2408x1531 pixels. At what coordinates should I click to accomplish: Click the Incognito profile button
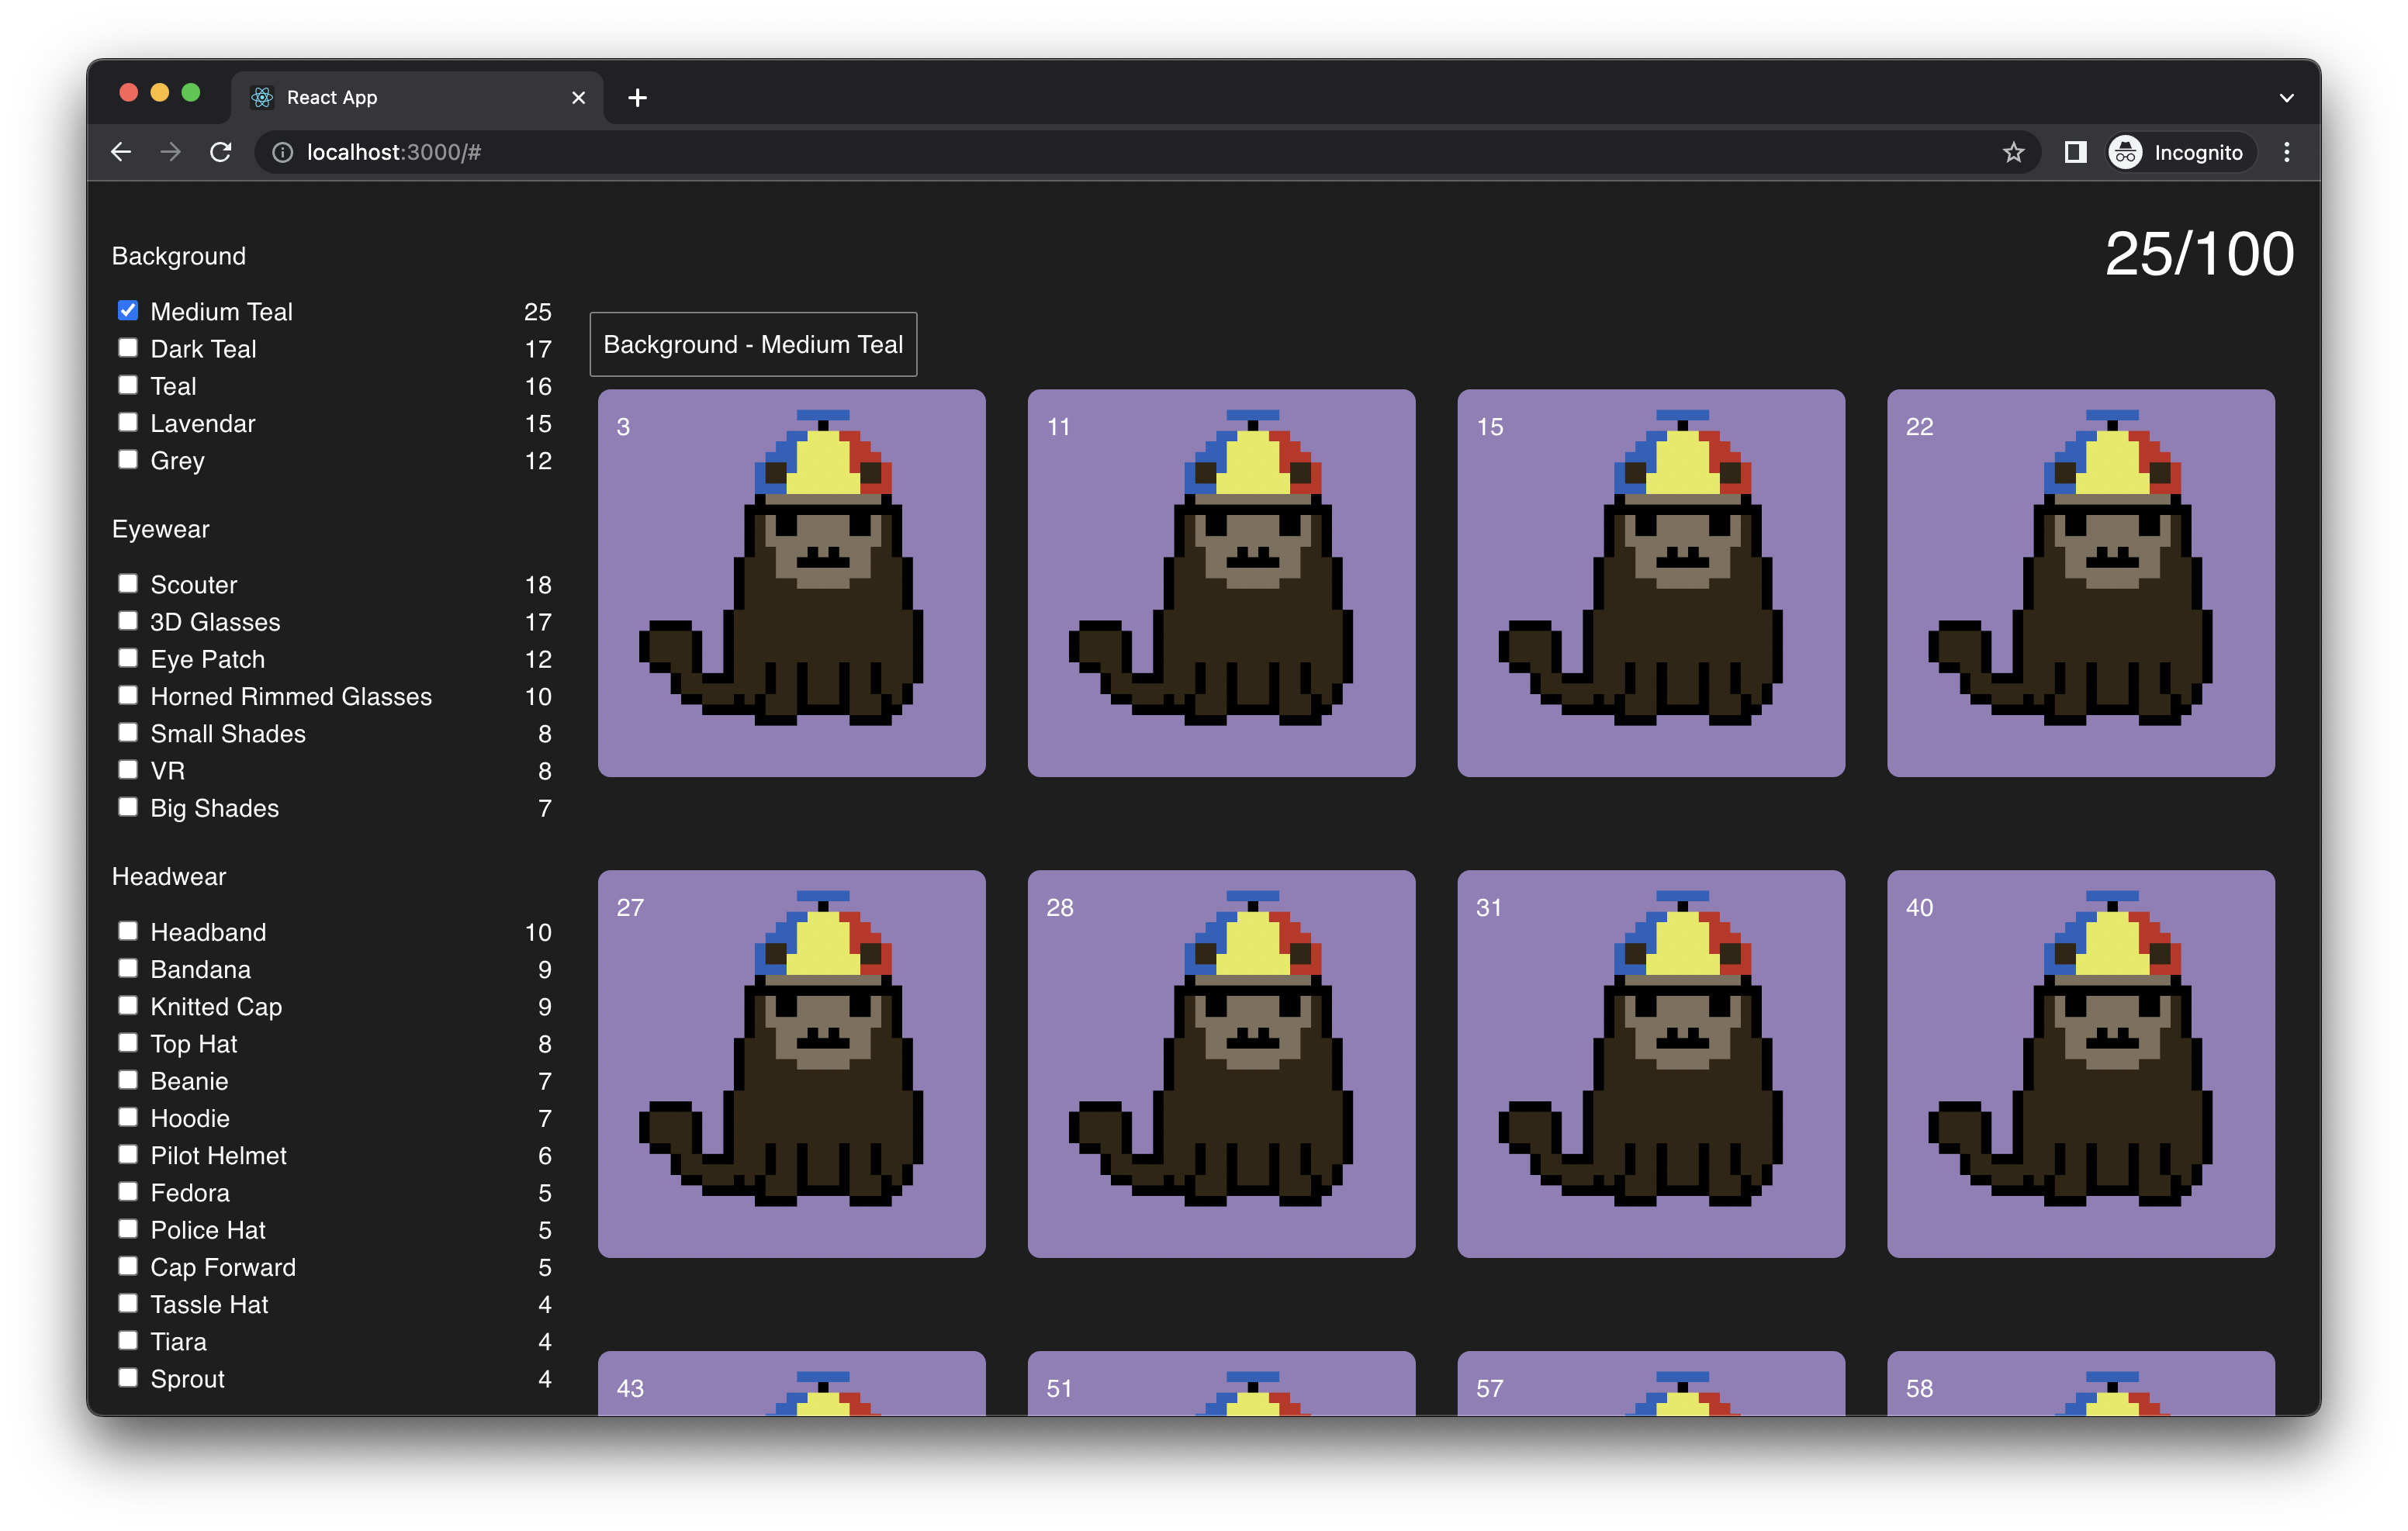pos(2180,152)
